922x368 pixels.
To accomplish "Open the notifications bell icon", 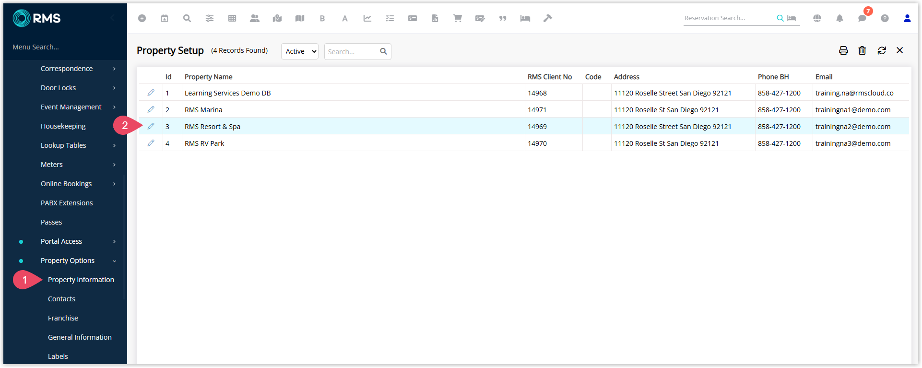I will pos(839,18).
